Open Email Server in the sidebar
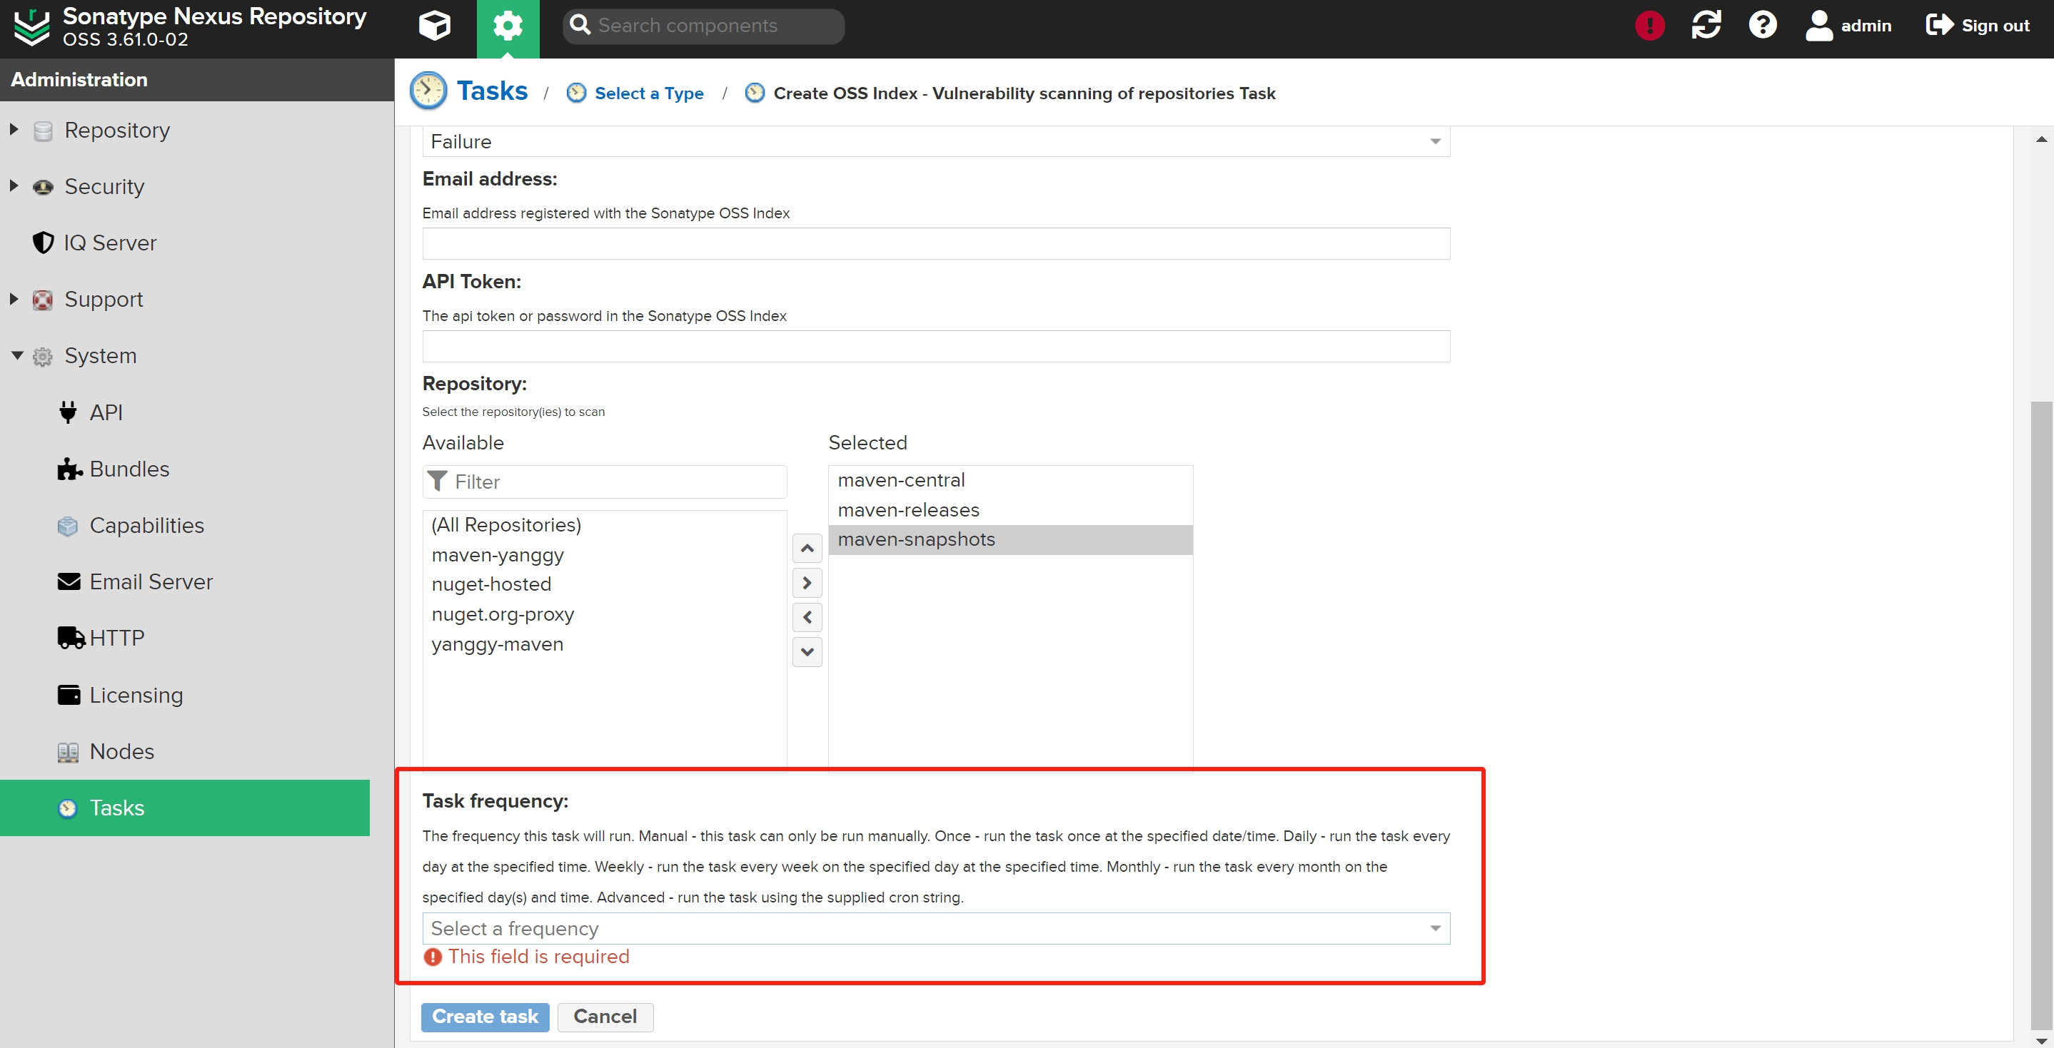This screenshot has height=1048, width=2054. point(151,581)
